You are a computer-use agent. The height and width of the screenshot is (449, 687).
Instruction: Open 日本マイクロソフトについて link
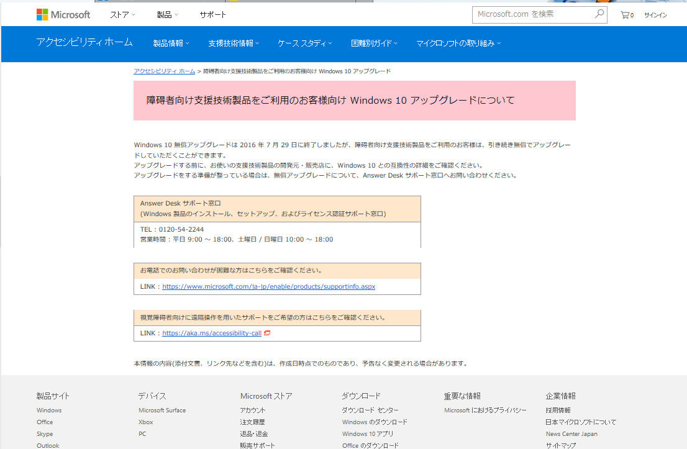coord(581,422)
